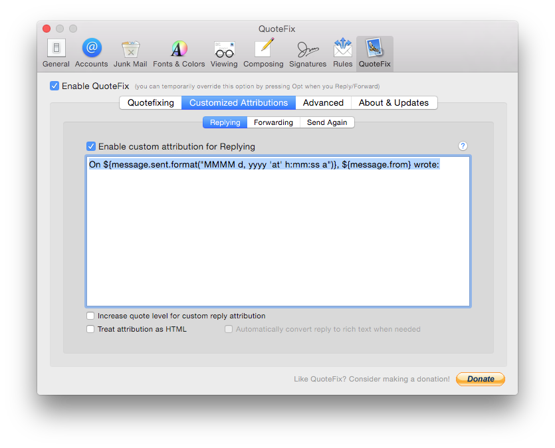Switch to the Advanced tab
The width and height of the screenshot is (555, 448).
pos(323,102)
